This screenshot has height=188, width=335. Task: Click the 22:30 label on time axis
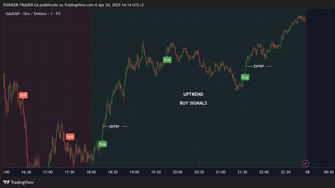pyautogui.click(x=285, y=172)
